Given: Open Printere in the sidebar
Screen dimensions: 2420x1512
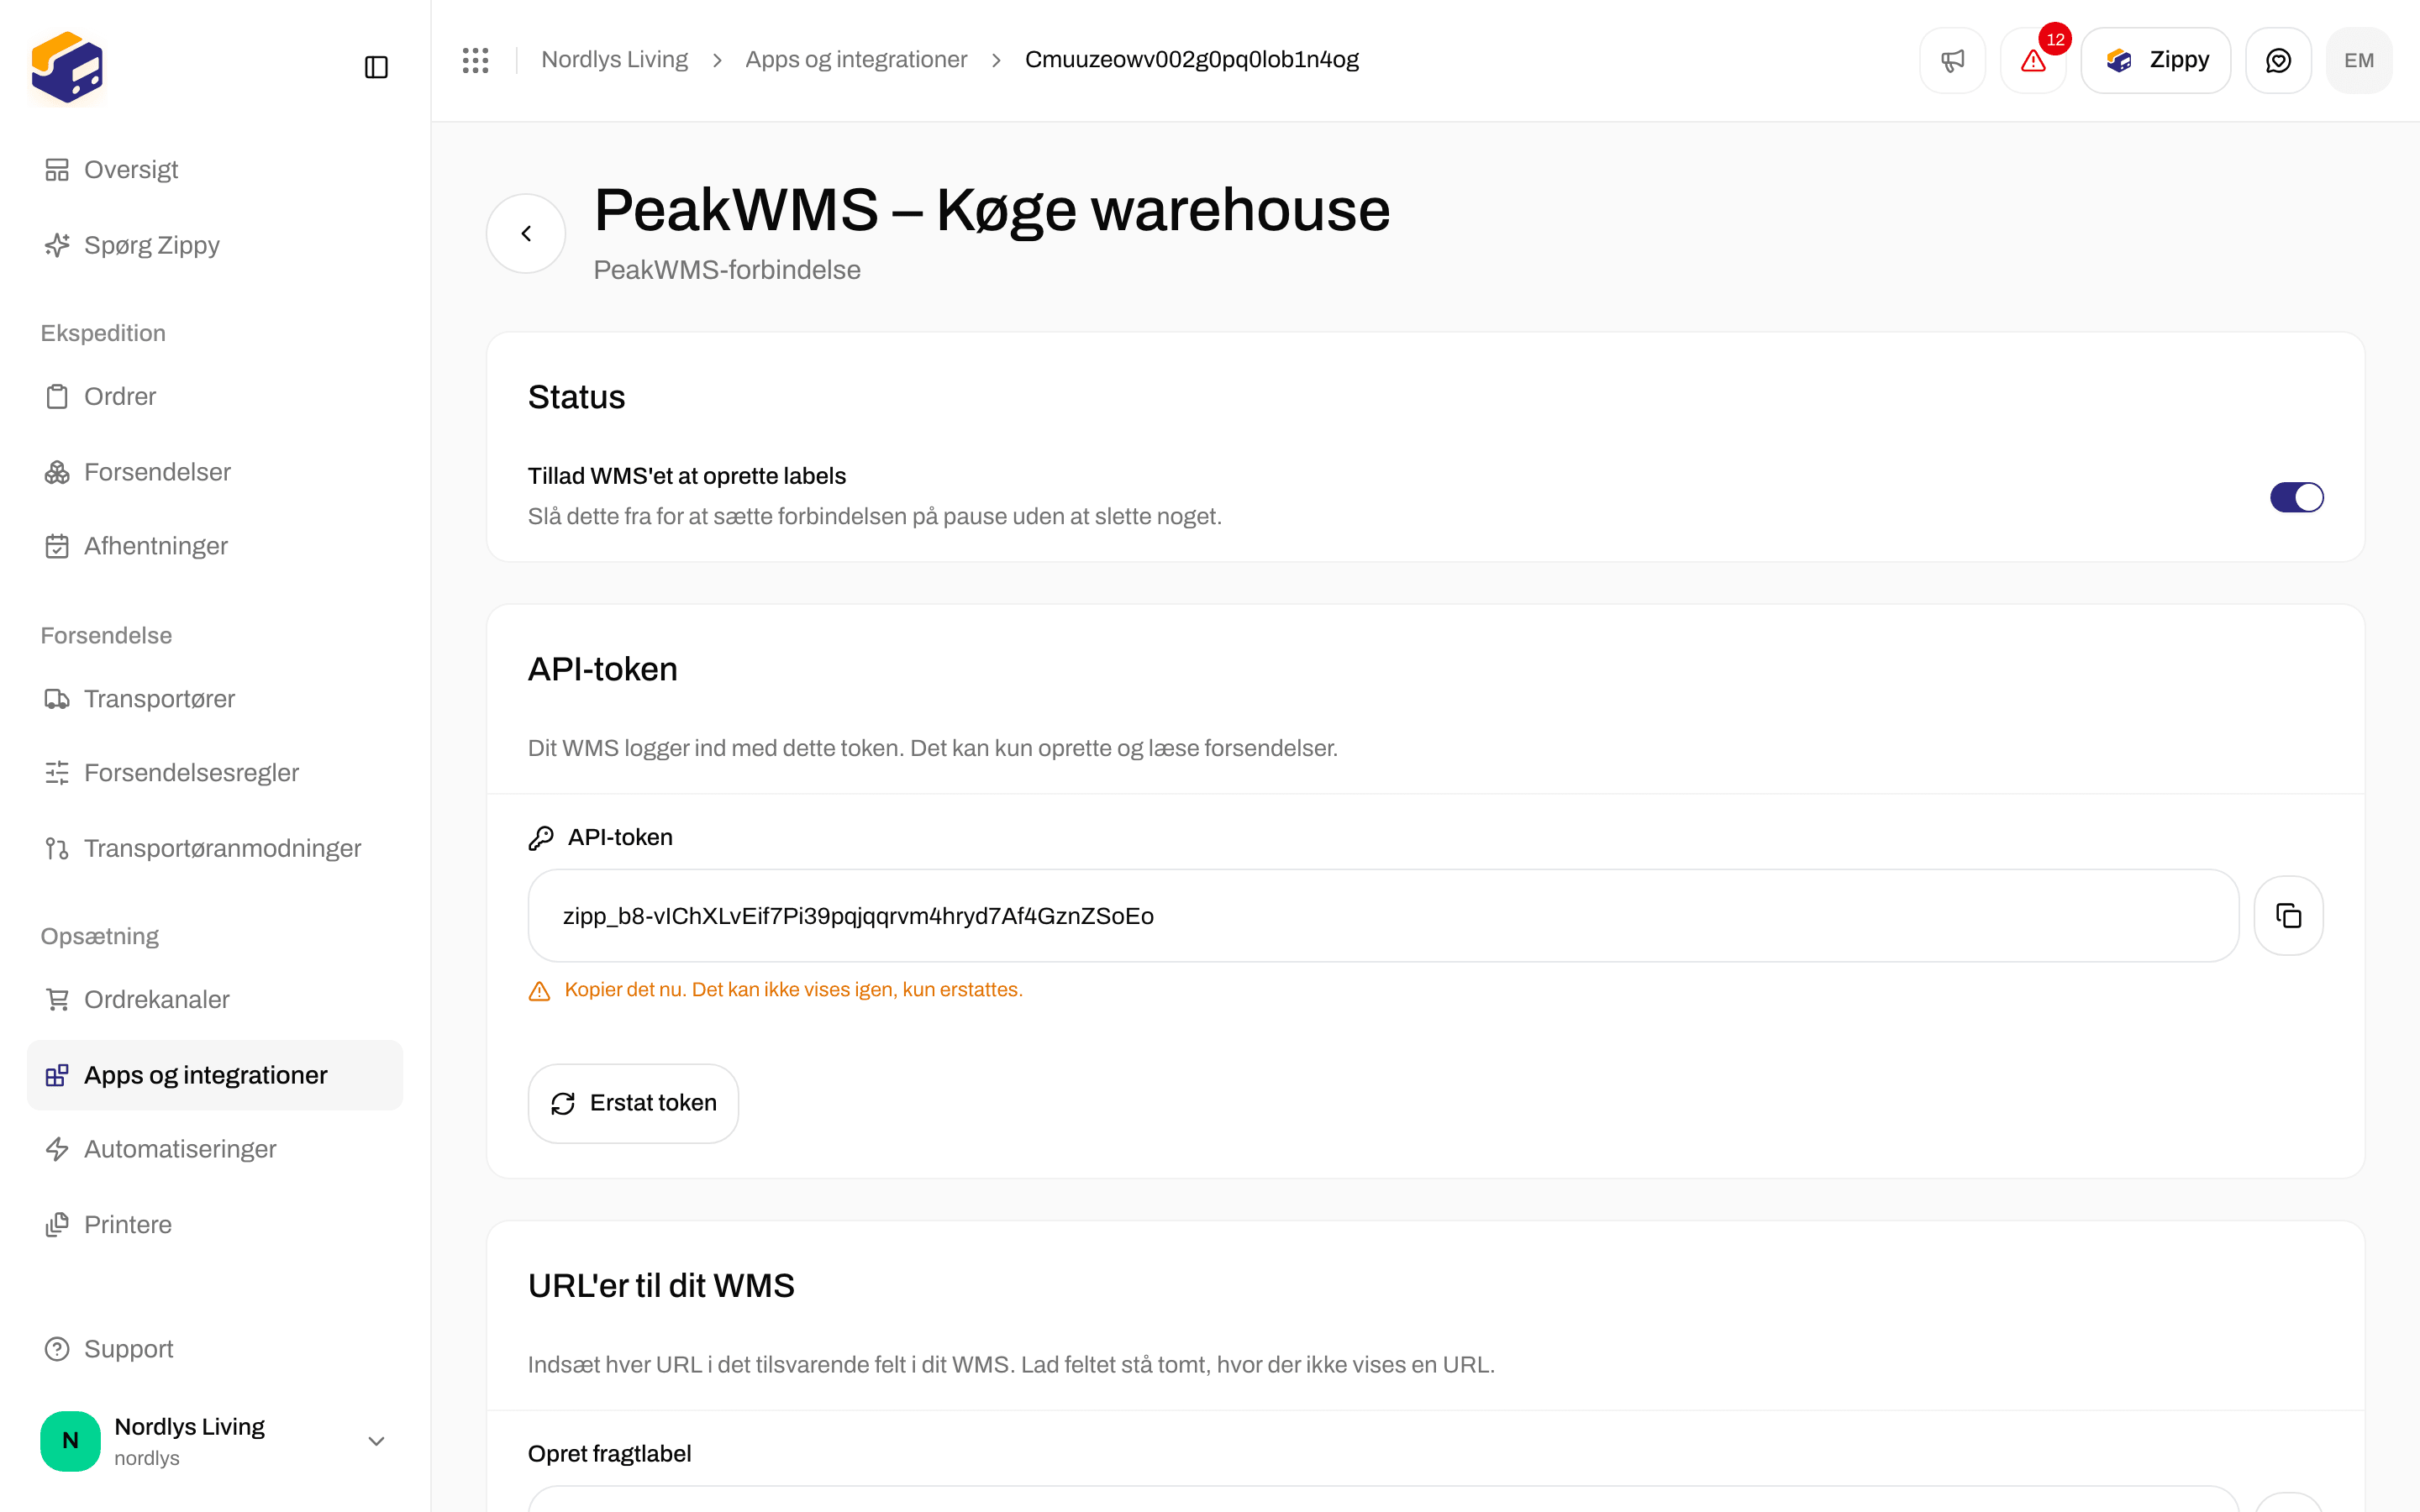Looking at the screenshot, I should pyautogui.click(x=215, y=1224).
